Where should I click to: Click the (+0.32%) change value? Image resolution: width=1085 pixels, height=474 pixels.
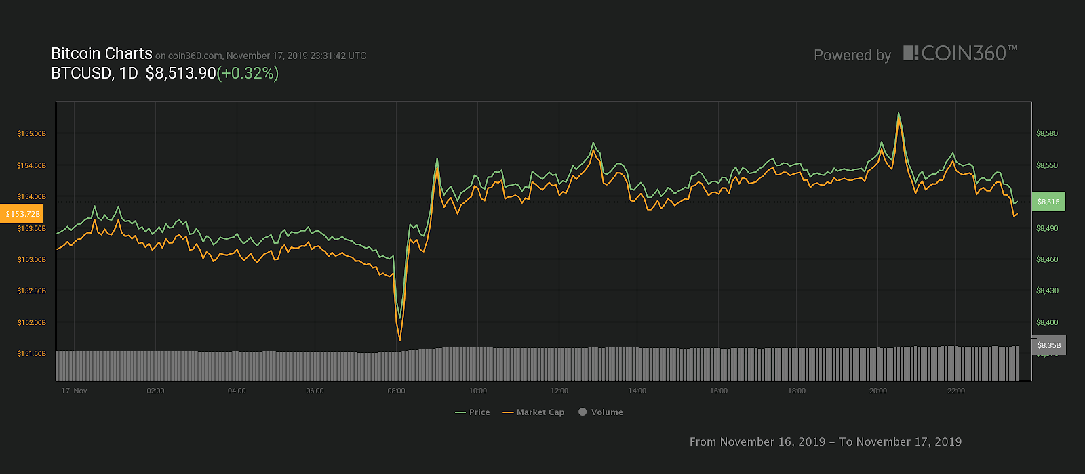[x=248, y=73]
